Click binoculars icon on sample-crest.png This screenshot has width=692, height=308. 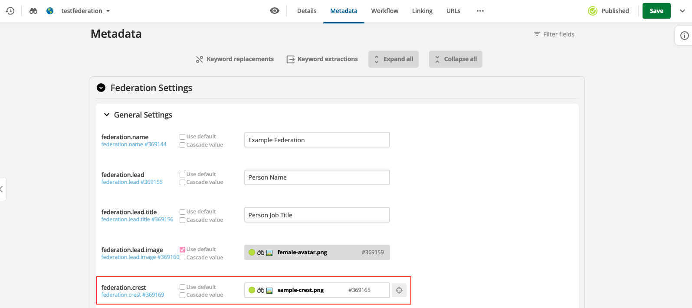pos(261,290)
